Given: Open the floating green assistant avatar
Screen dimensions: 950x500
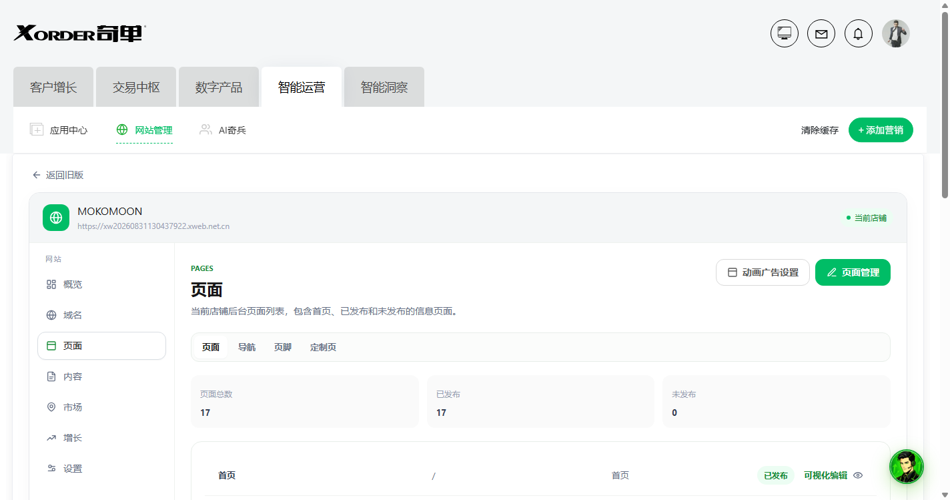Looking at the screenshot, I should (907, 467).
